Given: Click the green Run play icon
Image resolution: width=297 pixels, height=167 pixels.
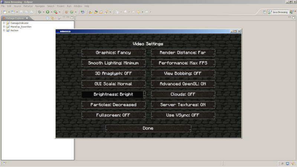Looking at the screenshot, I should point(48,12).
